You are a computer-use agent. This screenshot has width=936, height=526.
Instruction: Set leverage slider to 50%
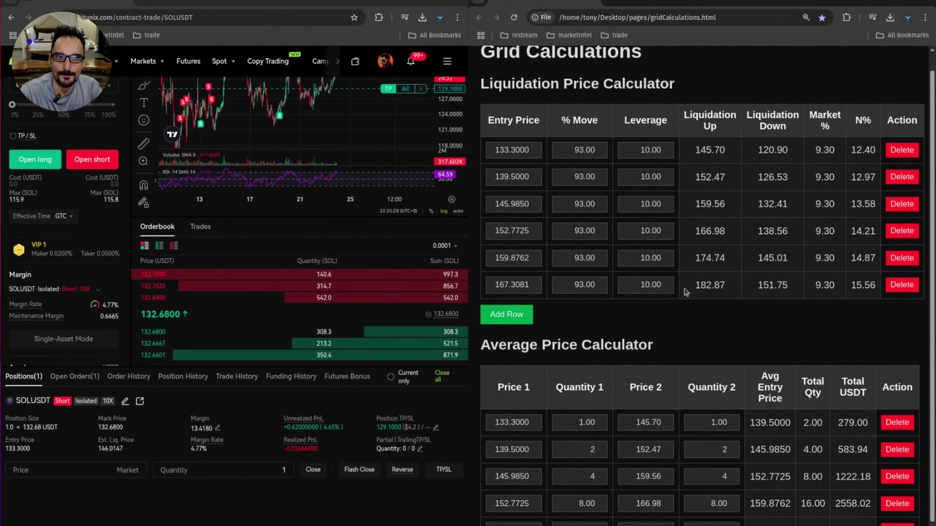click(x=63, y=104)
